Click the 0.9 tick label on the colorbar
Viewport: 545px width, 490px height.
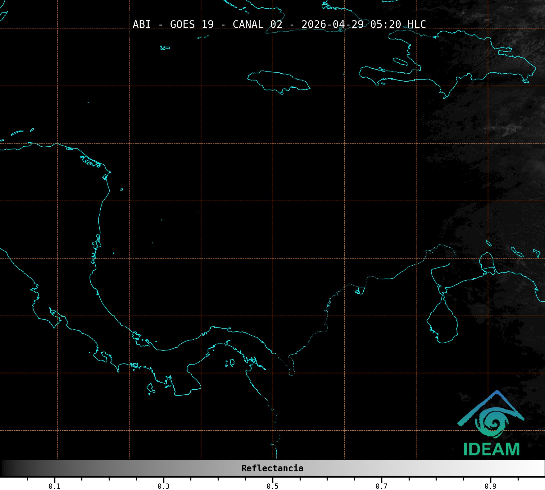490,486
